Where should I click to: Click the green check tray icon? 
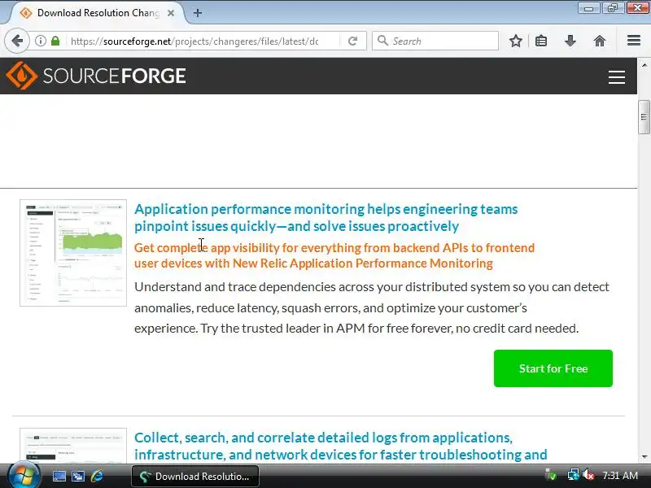coord(552,475)
